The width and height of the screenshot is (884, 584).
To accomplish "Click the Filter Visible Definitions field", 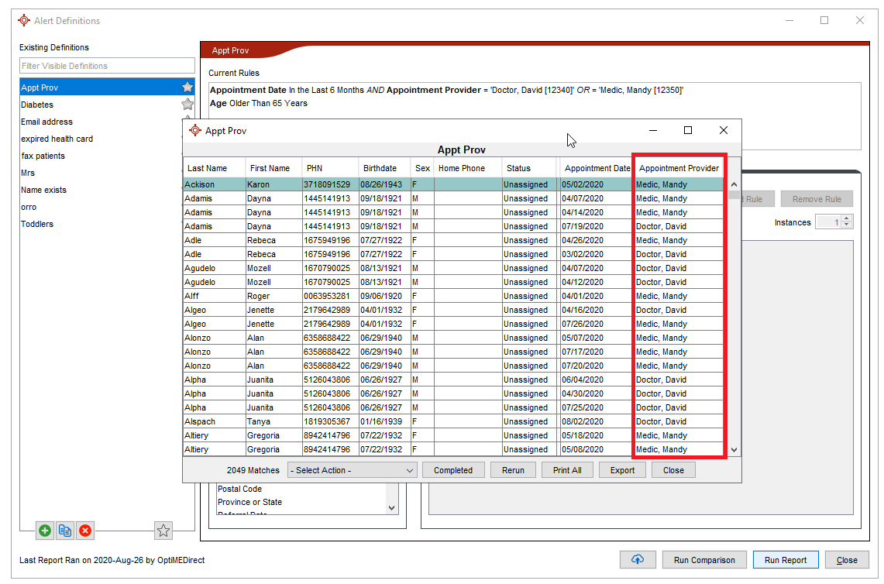I will pyautogui.click(x=107, y=66).
